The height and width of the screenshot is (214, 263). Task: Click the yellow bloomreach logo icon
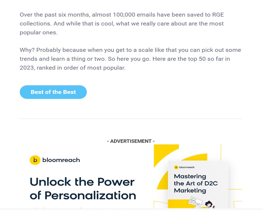pyautogui.click(x=35, y=160)
